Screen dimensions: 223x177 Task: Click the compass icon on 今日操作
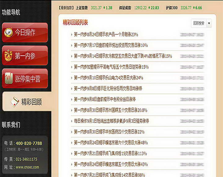tap(8, 32)
